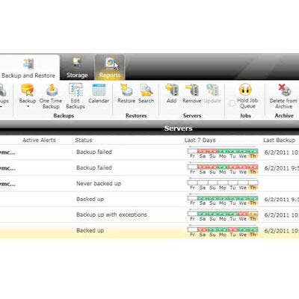299x299 pixels.
Task: Open the Reports tab
Action: 110,67
